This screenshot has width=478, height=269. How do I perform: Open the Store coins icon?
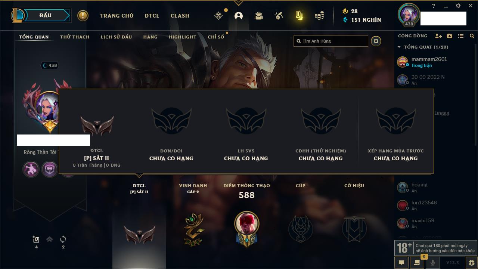point(319,16)
